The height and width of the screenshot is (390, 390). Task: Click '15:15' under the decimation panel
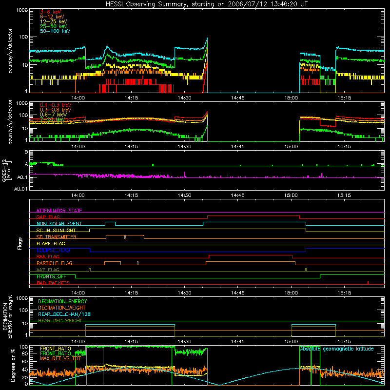[344, 342]
